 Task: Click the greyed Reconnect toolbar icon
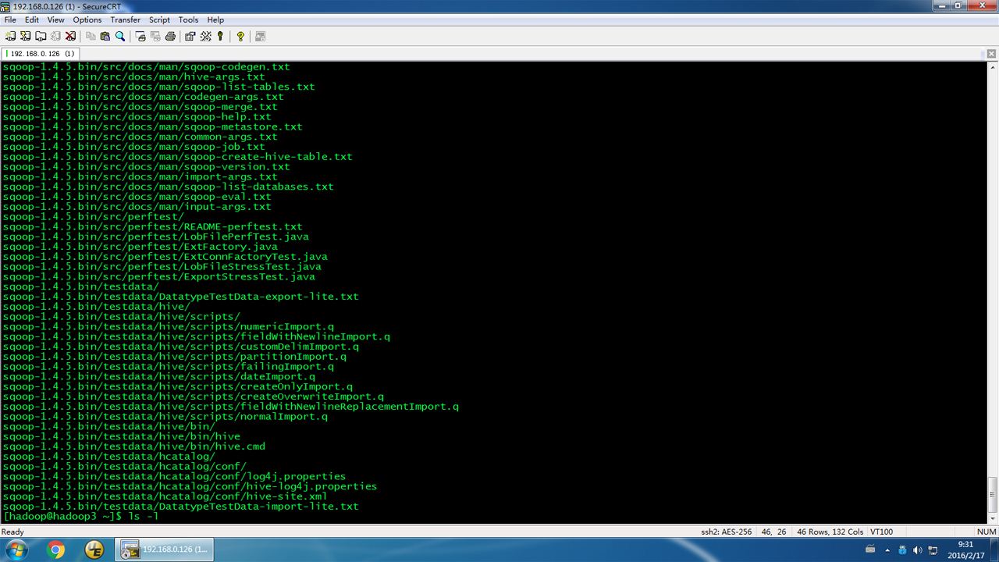pos(55,36)
